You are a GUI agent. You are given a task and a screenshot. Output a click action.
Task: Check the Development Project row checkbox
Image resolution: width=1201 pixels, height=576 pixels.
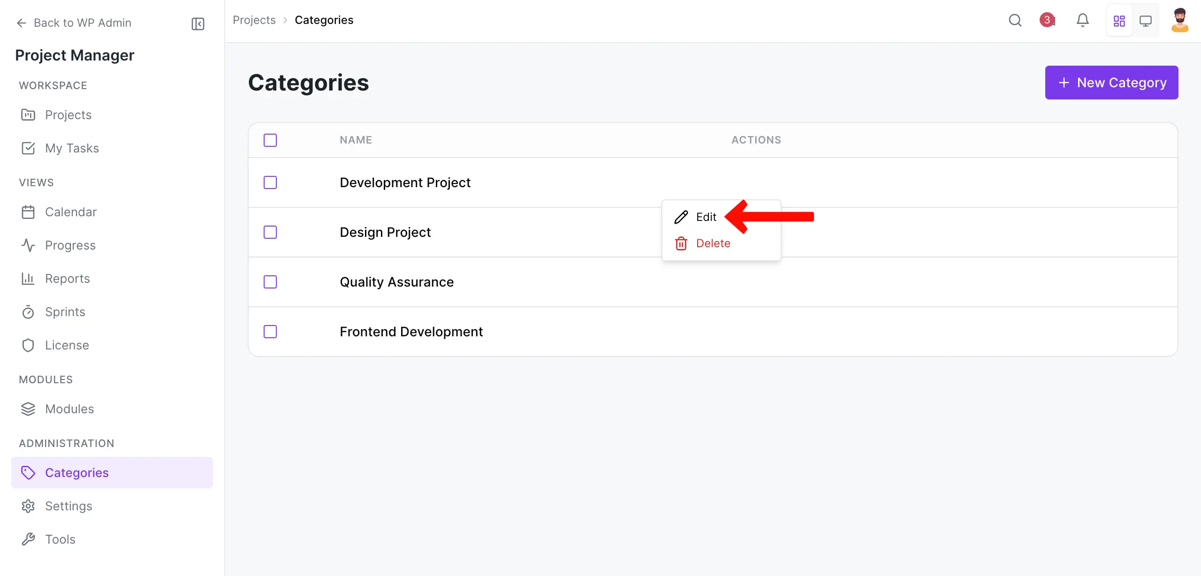pyautogui.click(x=271, y=182)
